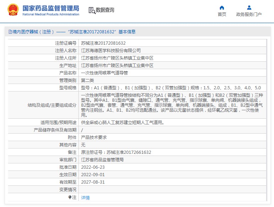Image resolution: width=274 pixels, height=207 pixels.
Task: Click the 数据查询 magnifier document icon
Action: 92,10
